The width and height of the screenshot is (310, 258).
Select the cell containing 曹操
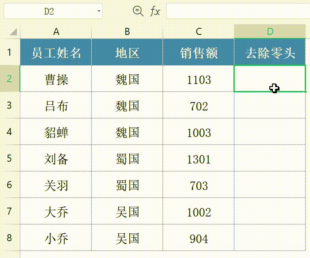click(56, 79)
